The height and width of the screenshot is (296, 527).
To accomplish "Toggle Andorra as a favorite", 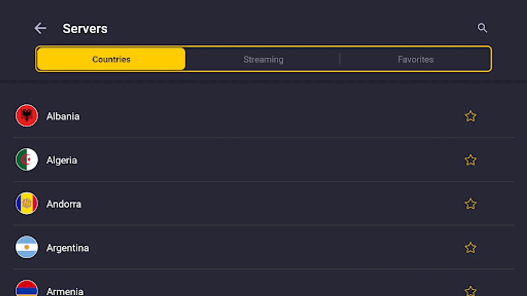I will 471,204.
